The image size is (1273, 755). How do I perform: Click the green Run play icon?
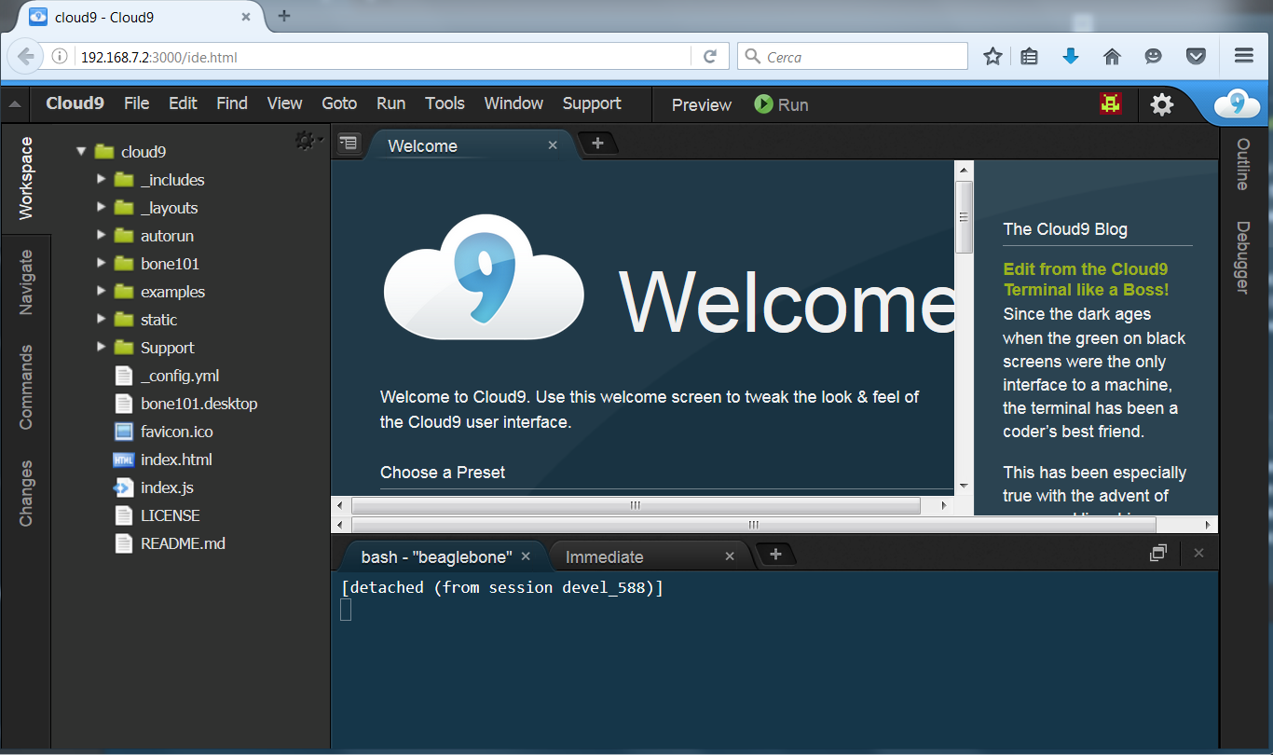tap(763, 104)
